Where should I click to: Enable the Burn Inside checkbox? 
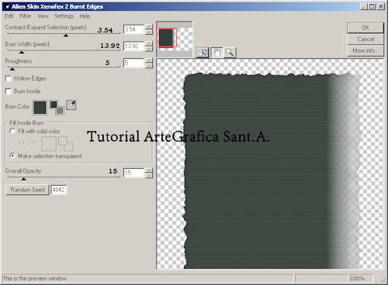coord(9,91)
